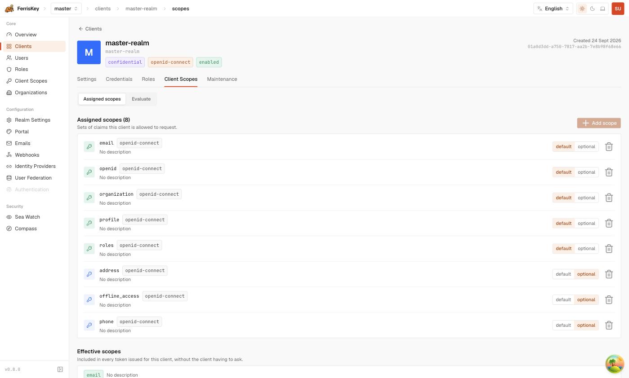Click the clients breadcrumb
Screen dimensions: 629x378
click(103, 9)
